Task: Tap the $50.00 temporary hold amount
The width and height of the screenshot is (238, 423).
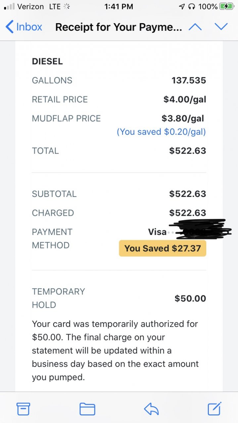Action: [x=190, y=298]
